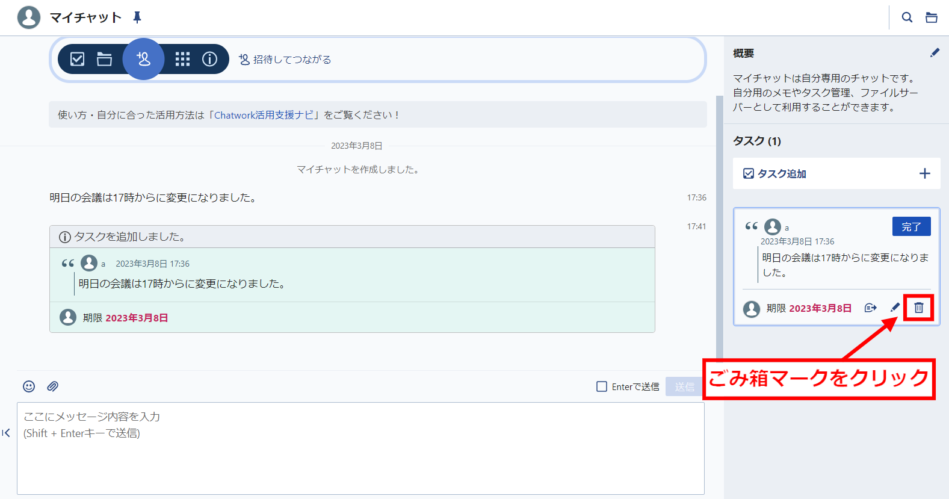The height and width of the screenshot is (499, 949).
Task: Edit the 概要 description with the pencil icon
Action: 935,53
